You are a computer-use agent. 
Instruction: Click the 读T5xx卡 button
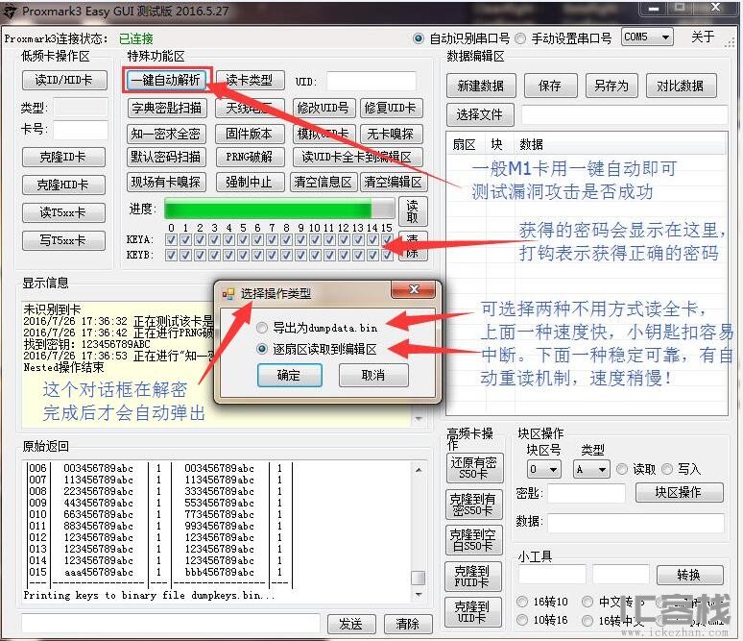tap(63, 212)
